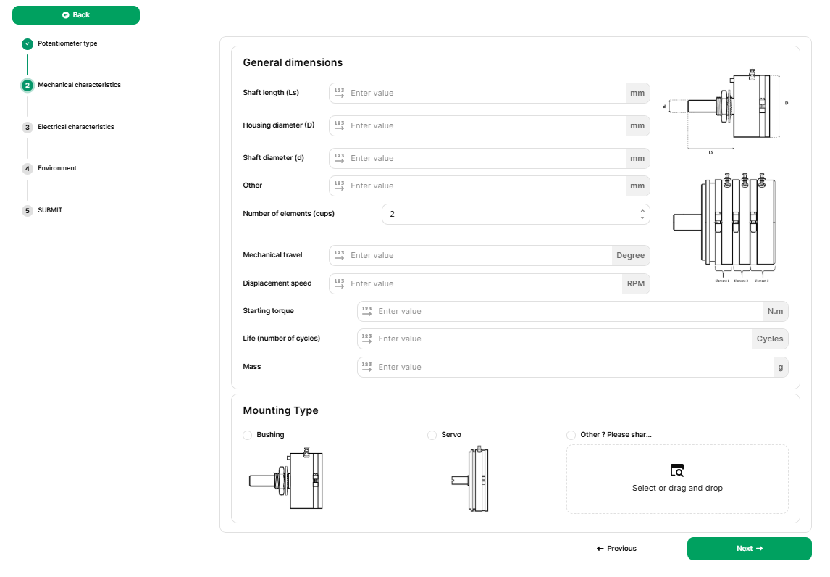Open the Mechanical characteristics step
This screenshot has height=577, width=830.
point(79,85)
